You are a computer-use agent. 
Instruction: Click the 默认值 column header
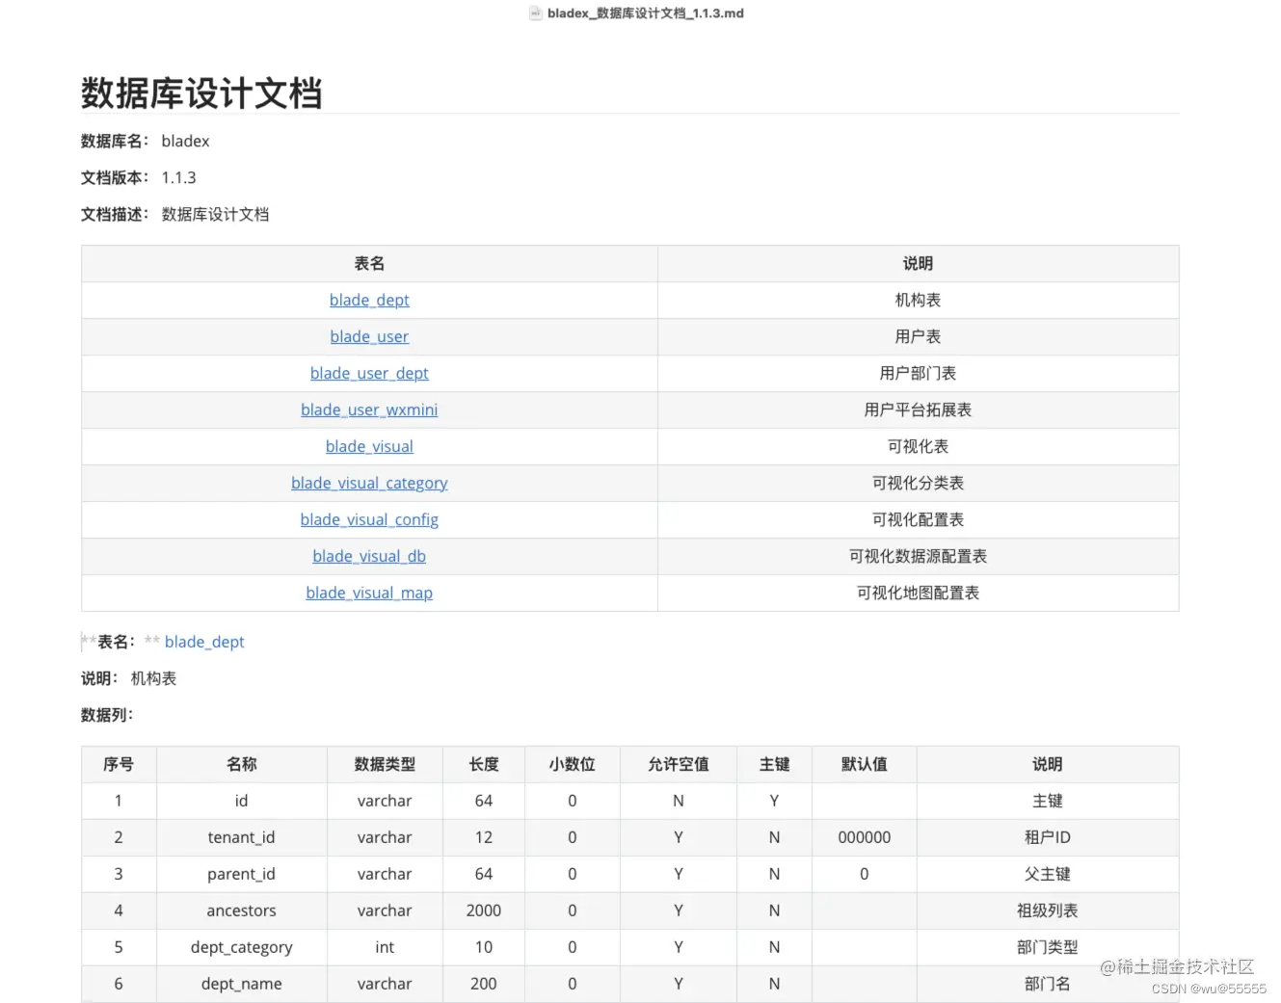865,764
